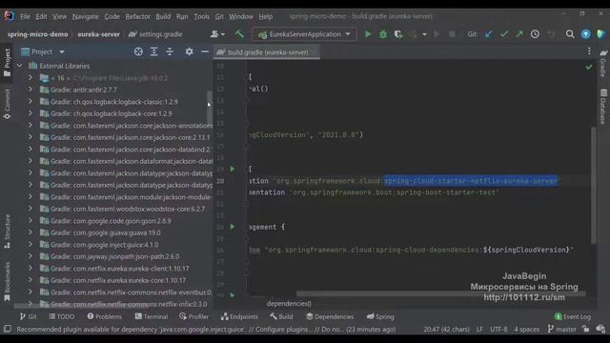
Task: Hide the Project panel with minus icon
Action: point(205,51)
